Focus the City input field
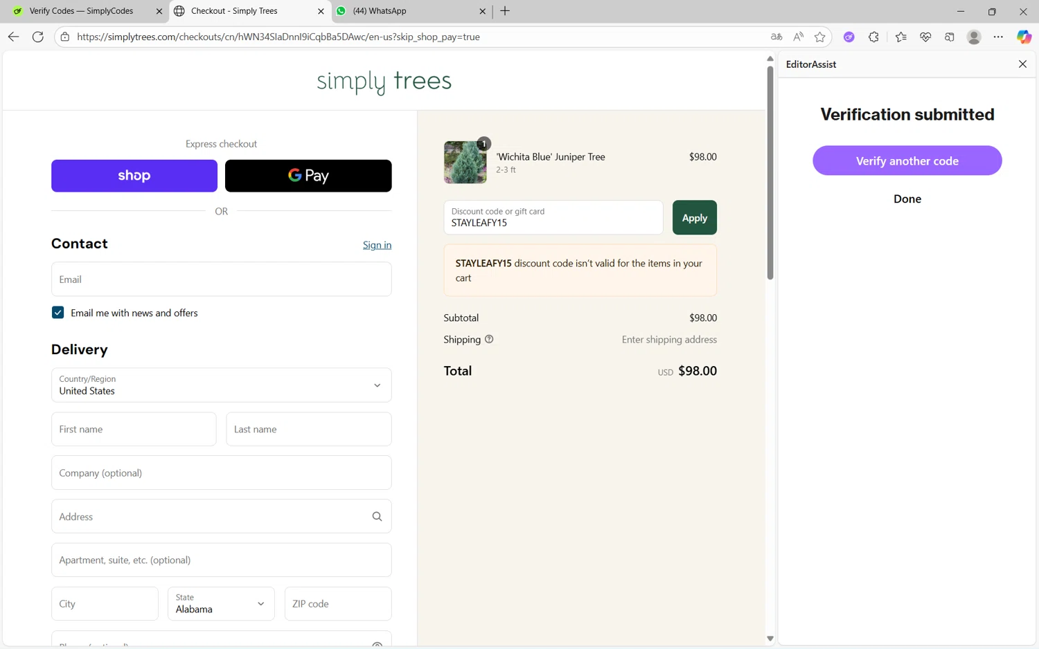 105,603
